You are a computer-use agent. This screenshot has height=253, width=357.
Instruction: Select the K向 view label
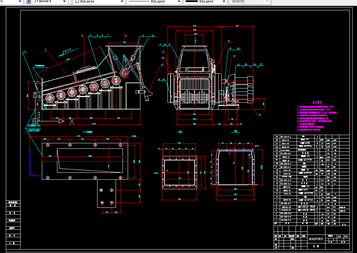[180, 131]
